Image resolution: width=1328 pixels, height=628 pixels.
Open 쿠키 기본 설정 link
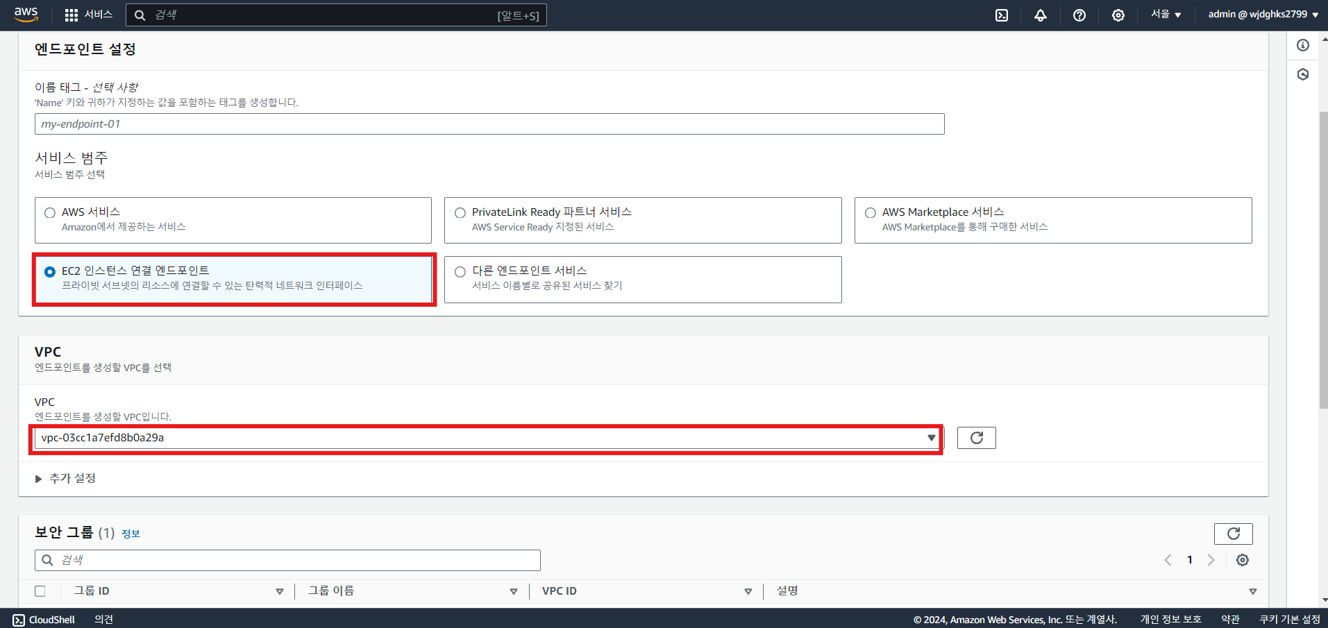pyautogui.click(x=1290, y=620)
